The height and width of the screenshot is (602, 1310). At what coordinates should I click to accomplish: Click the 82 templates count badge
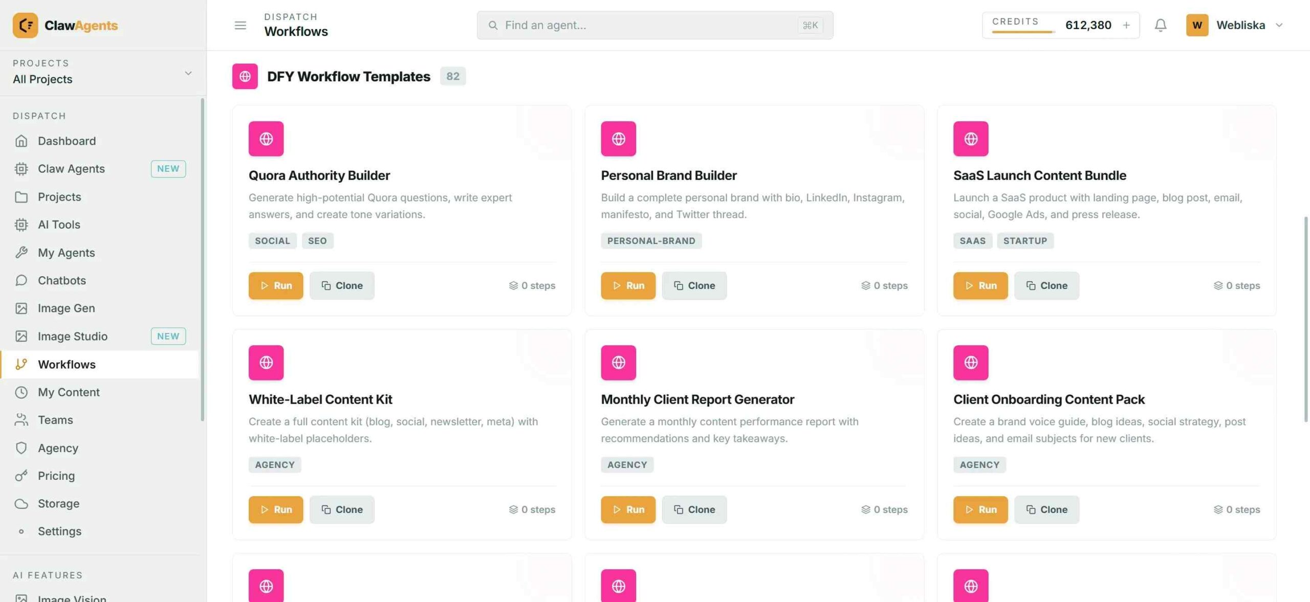[452, 76]
